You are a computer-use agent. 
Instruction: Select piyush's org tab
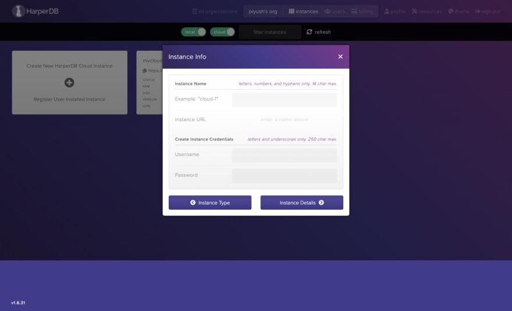point(263,12)
